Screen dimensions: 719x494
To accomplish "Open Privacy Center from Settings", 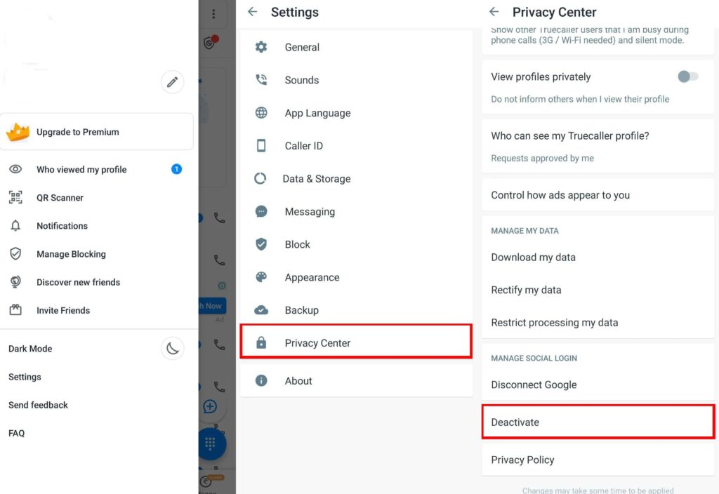I will click(x=356, y=342).
